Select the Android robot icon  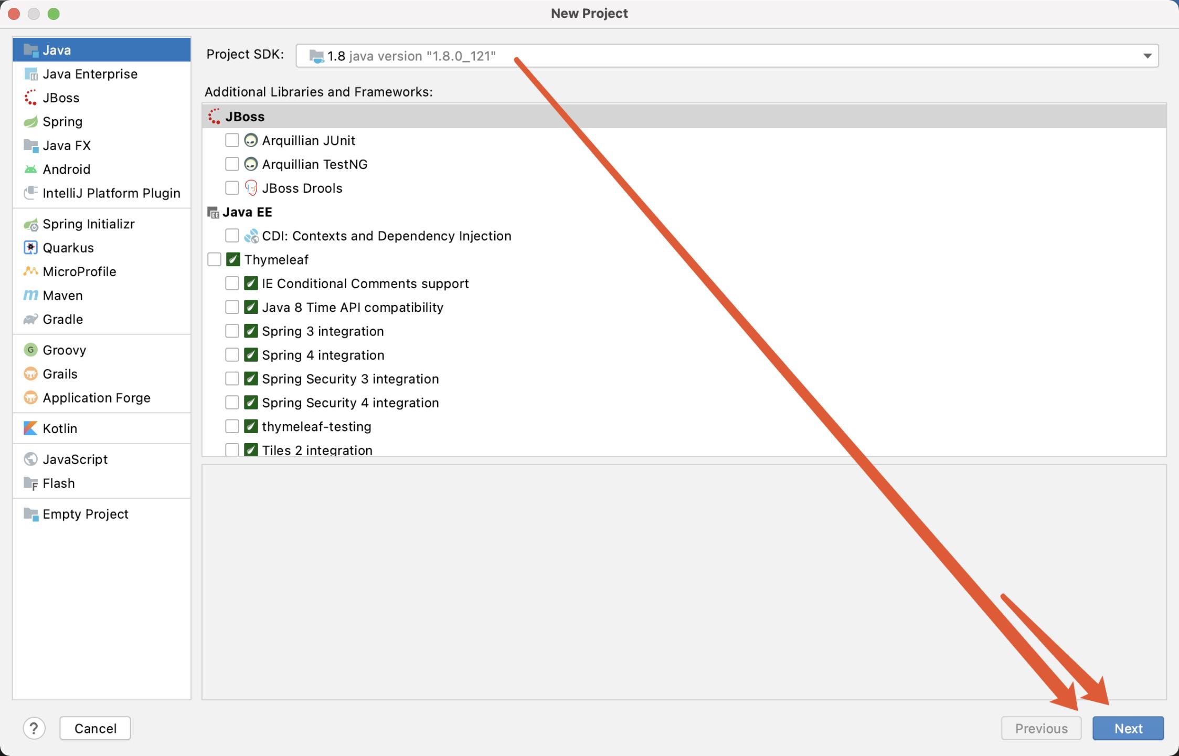click(x=31, y=169)
